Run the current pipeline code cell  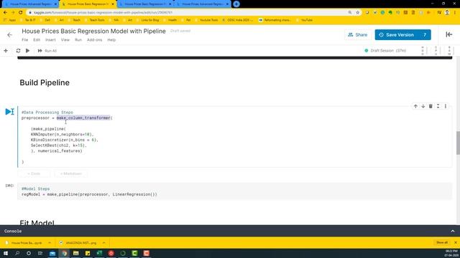(9, 112)
